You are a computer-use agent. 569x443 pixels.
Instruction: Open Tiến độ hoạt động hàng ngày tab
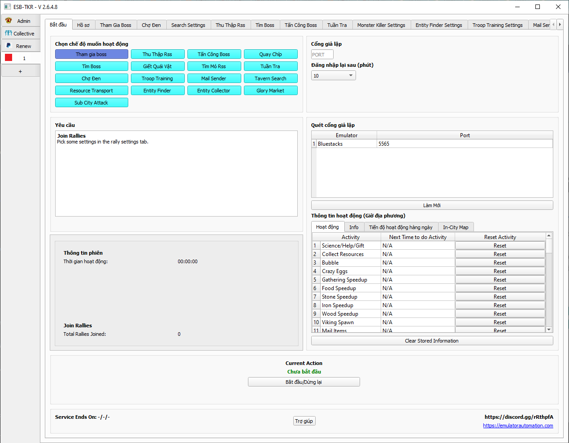(x=401, y=227)
